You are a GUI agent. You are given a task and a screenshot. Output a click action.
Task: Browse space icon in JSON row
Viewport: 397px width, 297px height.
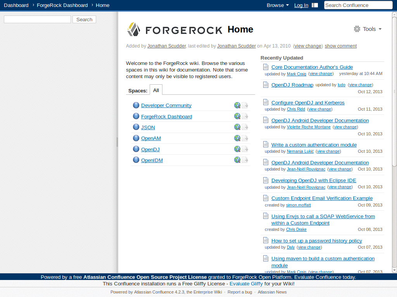pos(237,127)
